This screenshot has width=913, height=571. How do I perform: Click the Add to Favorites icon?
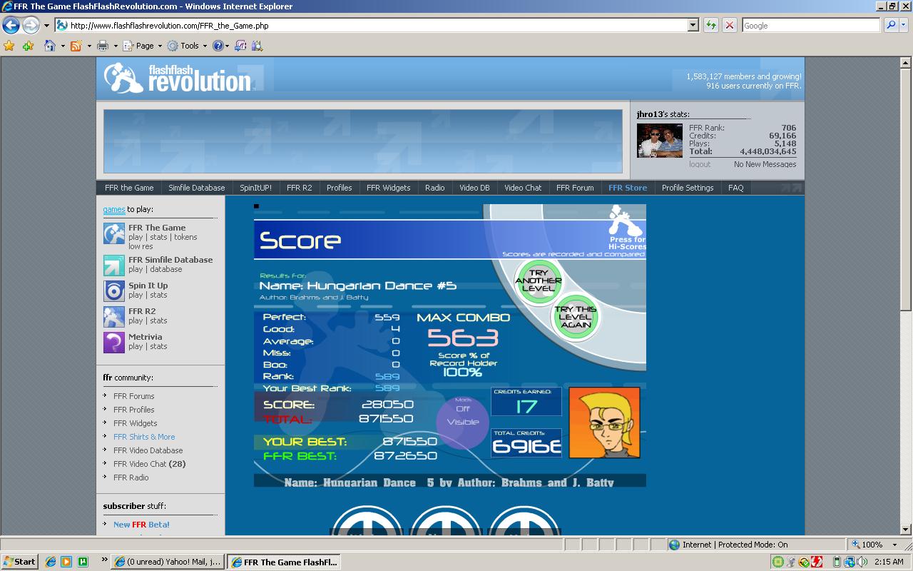pyautogui.click(x=28, y=46)
